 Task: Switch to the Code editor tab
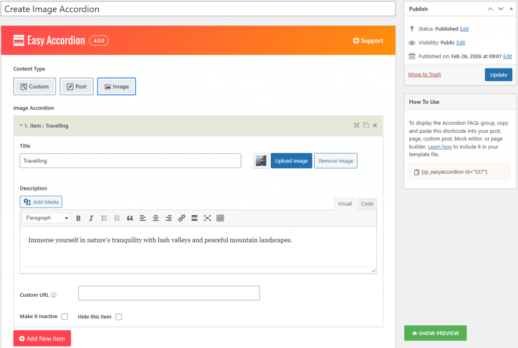(367, 204)
